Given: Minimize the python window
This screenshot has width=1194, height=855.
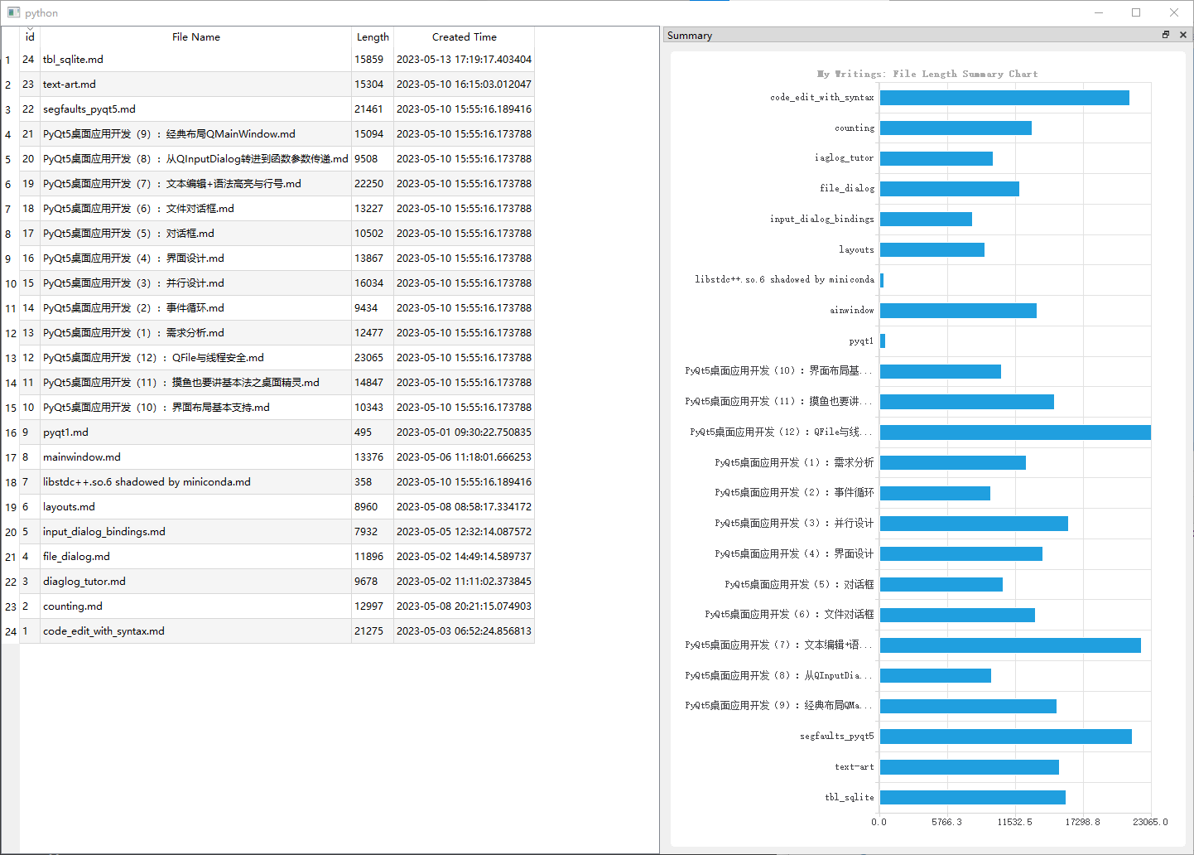Looking at the screenshot, I should coord(1099,12).
